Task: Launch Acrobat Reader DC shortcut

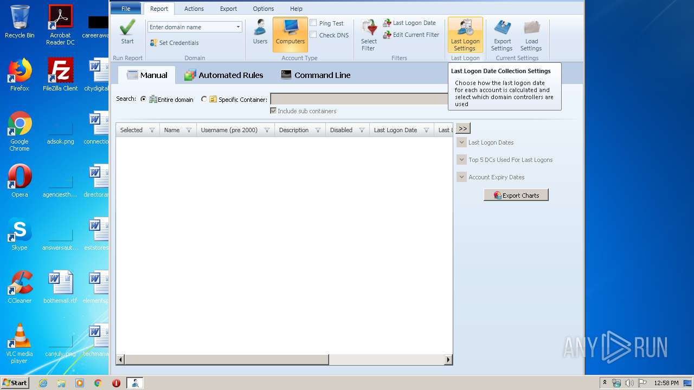Action: click(60, 25)
